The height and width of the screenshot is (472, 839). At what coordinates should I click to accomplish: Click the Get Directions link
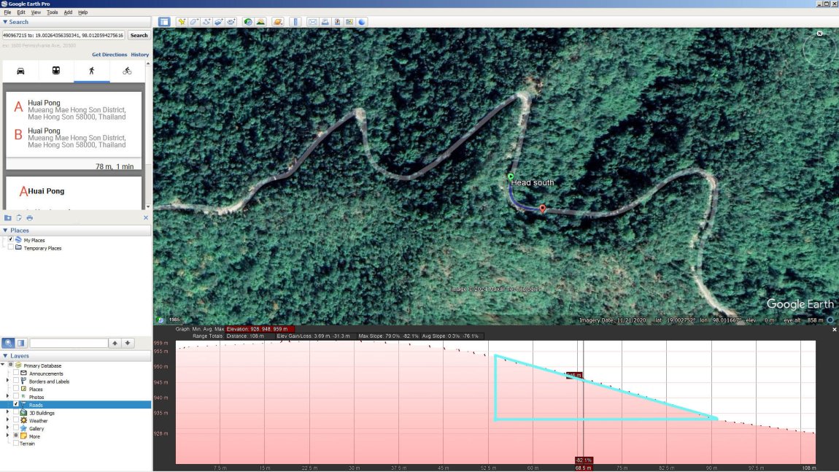coord(109,55)
